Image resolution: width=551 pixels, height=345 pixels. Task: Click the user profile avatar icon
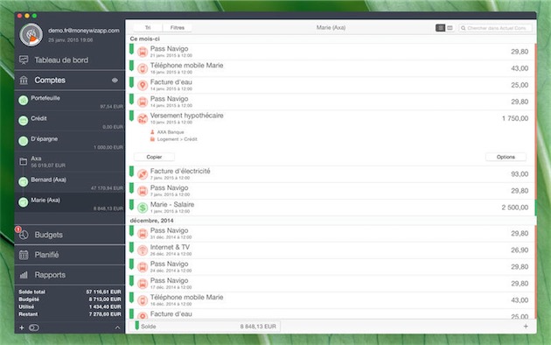click(31, 35)
